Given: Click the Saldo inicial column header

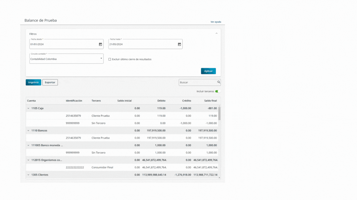Looking at the screenshot, I should tap(124, 101).
